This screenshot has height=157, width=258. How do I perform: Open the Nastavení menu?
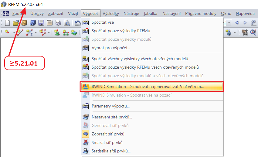point(171,13)
